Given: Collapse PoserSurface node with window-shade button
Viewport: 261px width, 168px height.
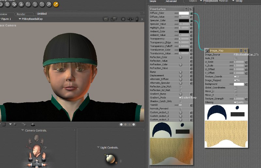Looking at the screenshot, I should [186, 9].
